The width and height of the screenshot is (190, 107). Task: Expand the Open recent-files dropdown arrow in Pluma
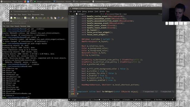(x=22, y=18)
